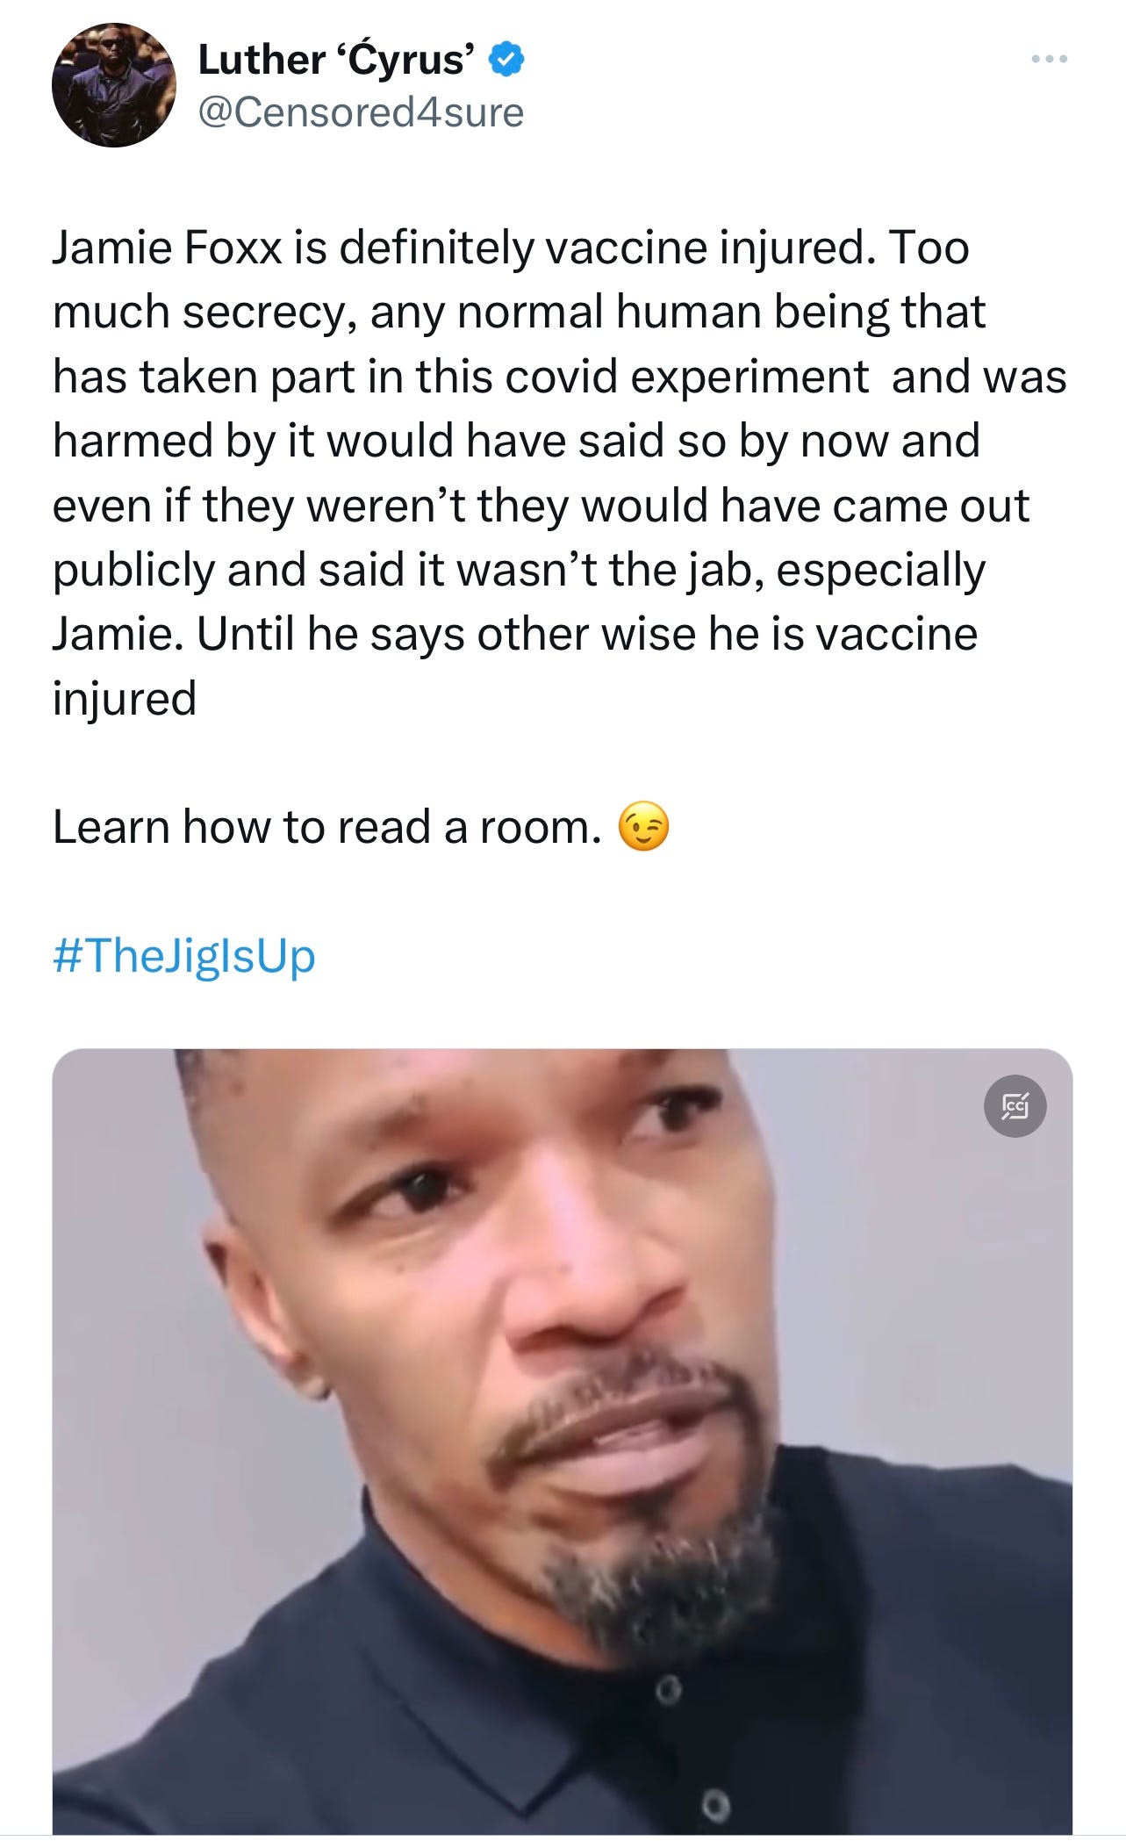Click the phrase "covid experiment" in the tweet
This screenshot has height=1841, width=1126.
(687, 377)
